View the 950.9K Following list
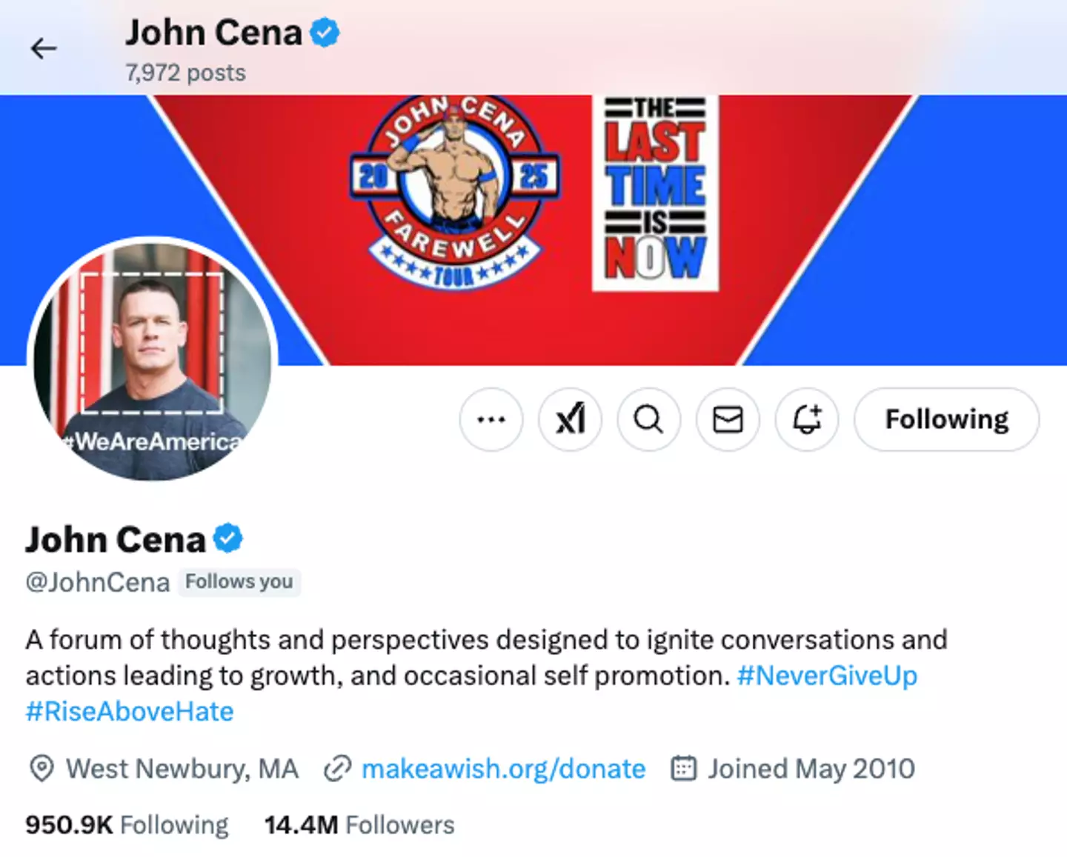Image resolution: width=1067 pixels, height=857 pixels. coord(127,825)
